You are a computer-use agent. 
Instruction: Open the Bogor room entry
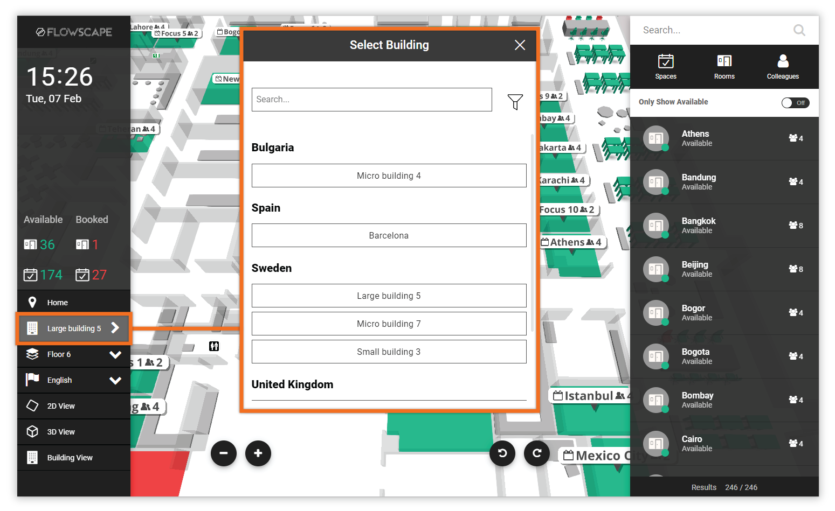724,313
